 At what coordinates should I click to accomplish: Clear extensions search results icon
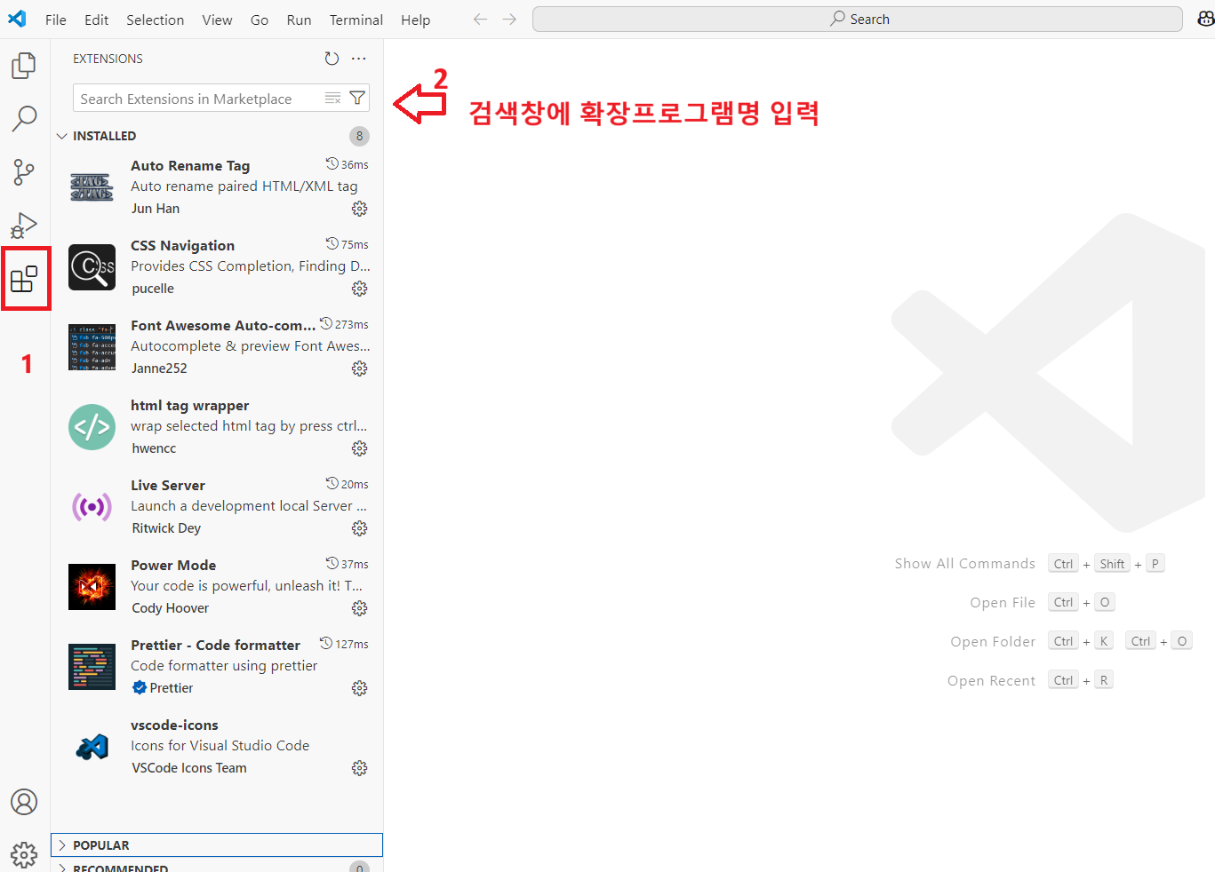[x=332, y=98]
